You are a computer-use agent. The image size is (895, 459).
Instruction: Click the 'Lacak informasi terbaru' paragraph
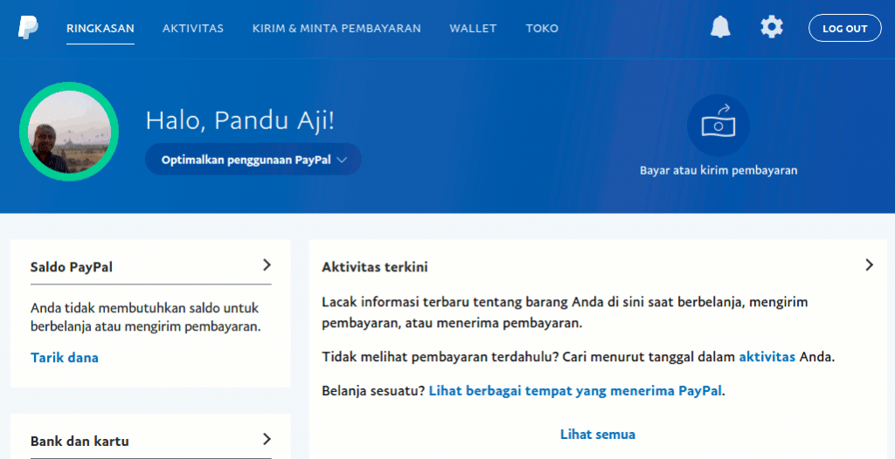[x=565, y=312]
